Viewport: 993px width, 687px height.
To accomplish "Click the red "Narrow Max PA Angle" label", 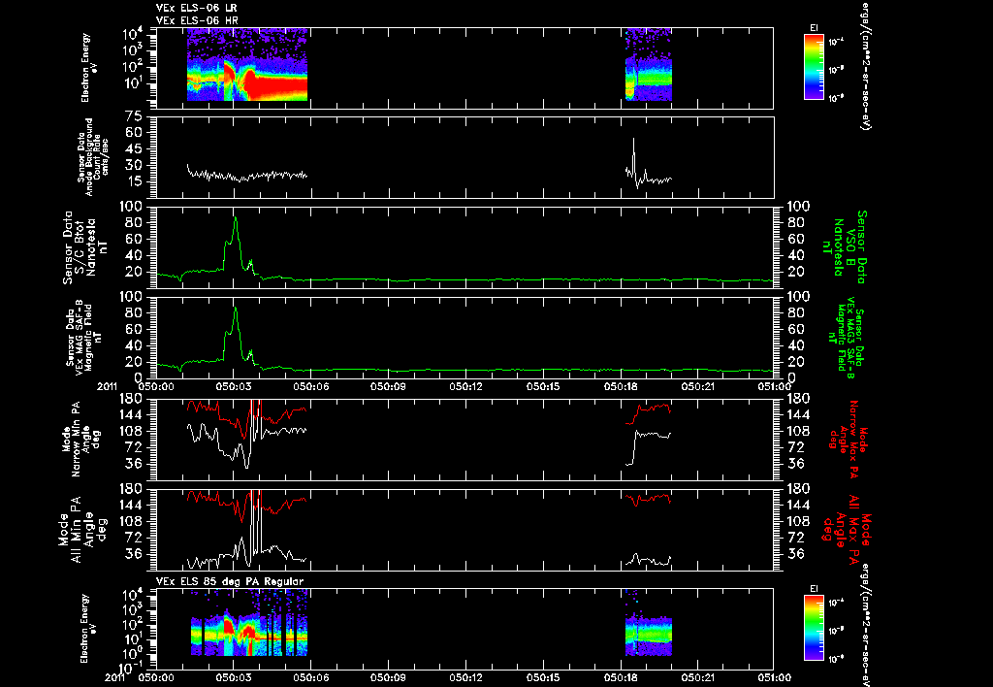I will [849, 440].
